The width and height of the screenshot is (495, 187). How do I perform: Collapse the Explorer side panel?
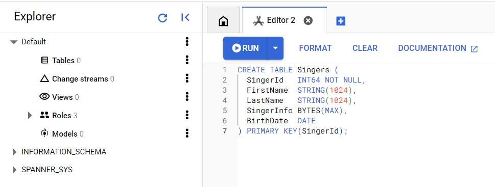coord(185,18)
